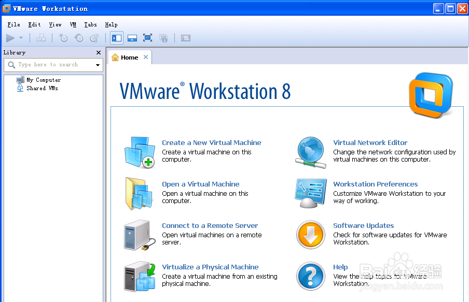Select My Computer in the Library tree
This screenshot has height=302, width=469.
(44, 80)
